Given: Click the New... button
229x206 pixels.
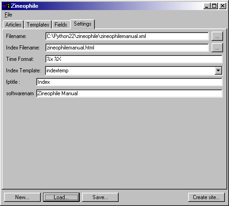Looking at the screenshot, I should [x=22, y=197].
